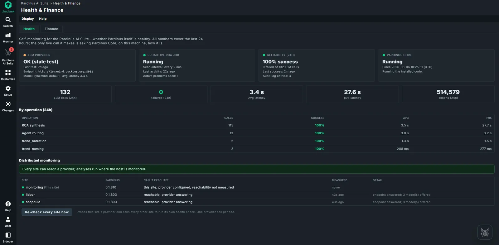This screenshot has height=245, width=499.
Task: Click the green dot beside monitoring site
Action: 23,187
